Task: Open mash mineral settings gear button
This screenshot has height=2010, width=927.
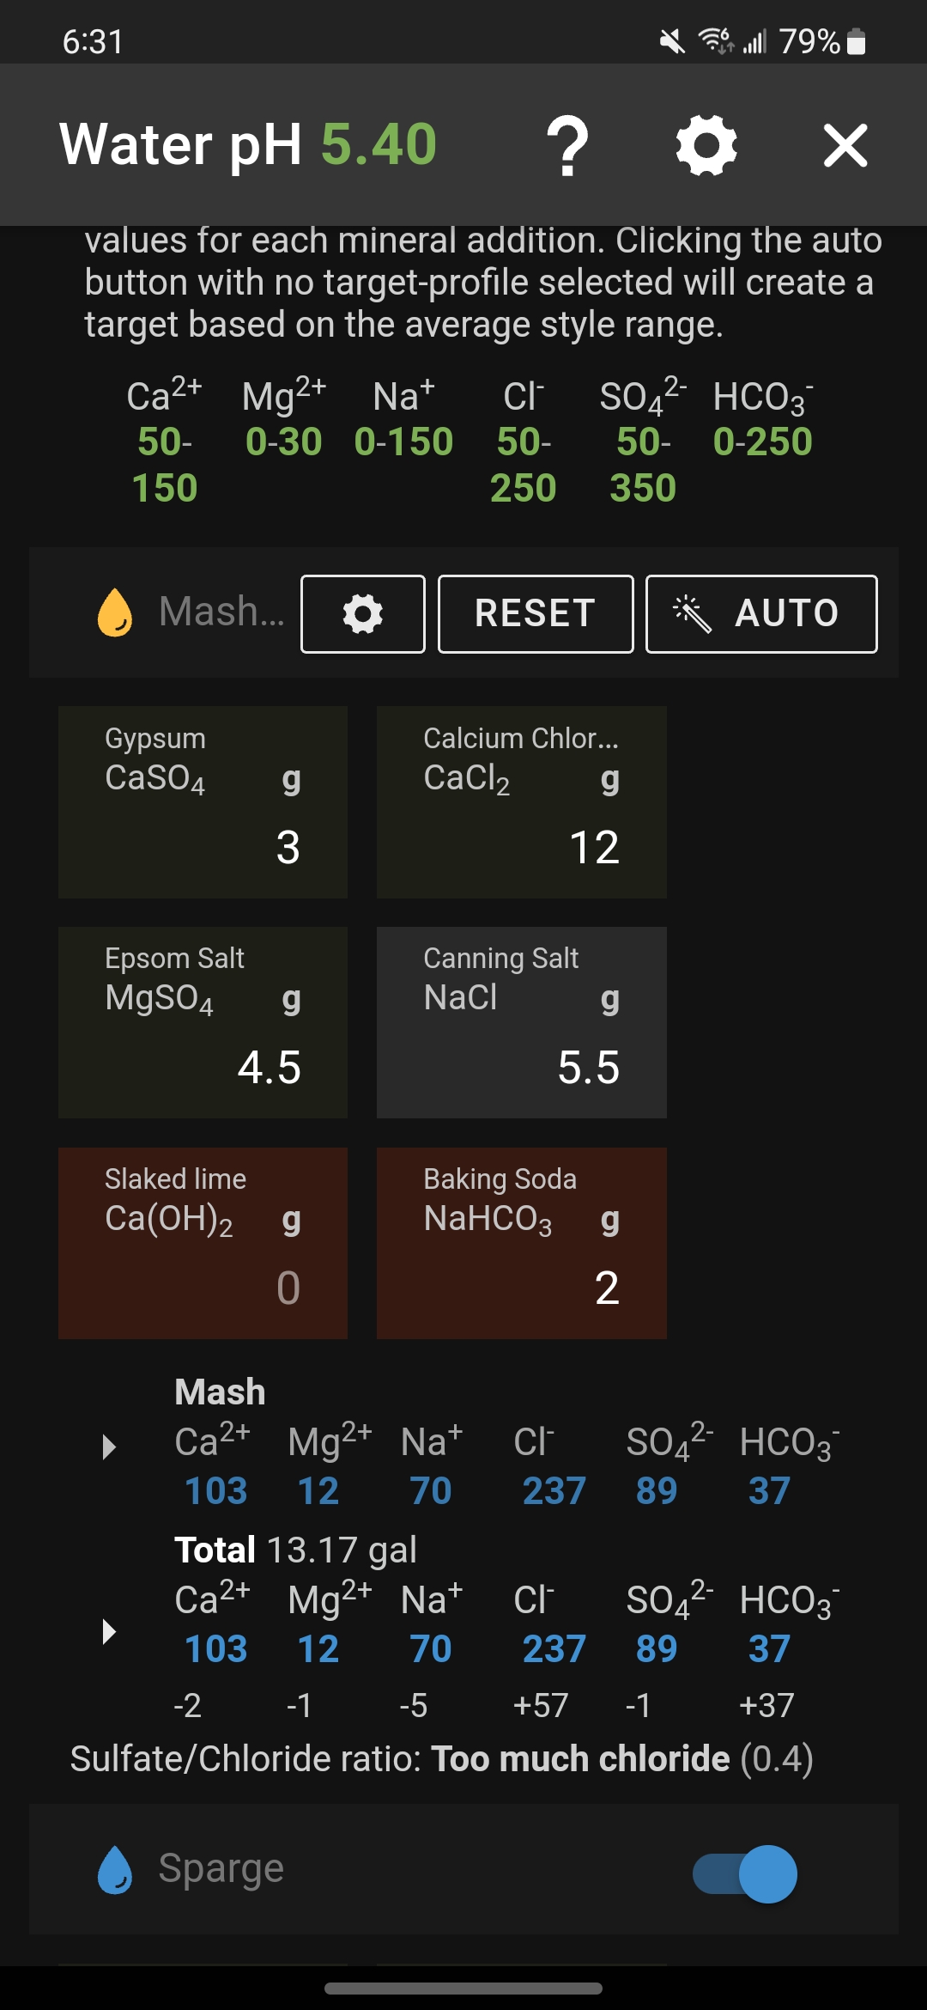Action: [363, 614]
